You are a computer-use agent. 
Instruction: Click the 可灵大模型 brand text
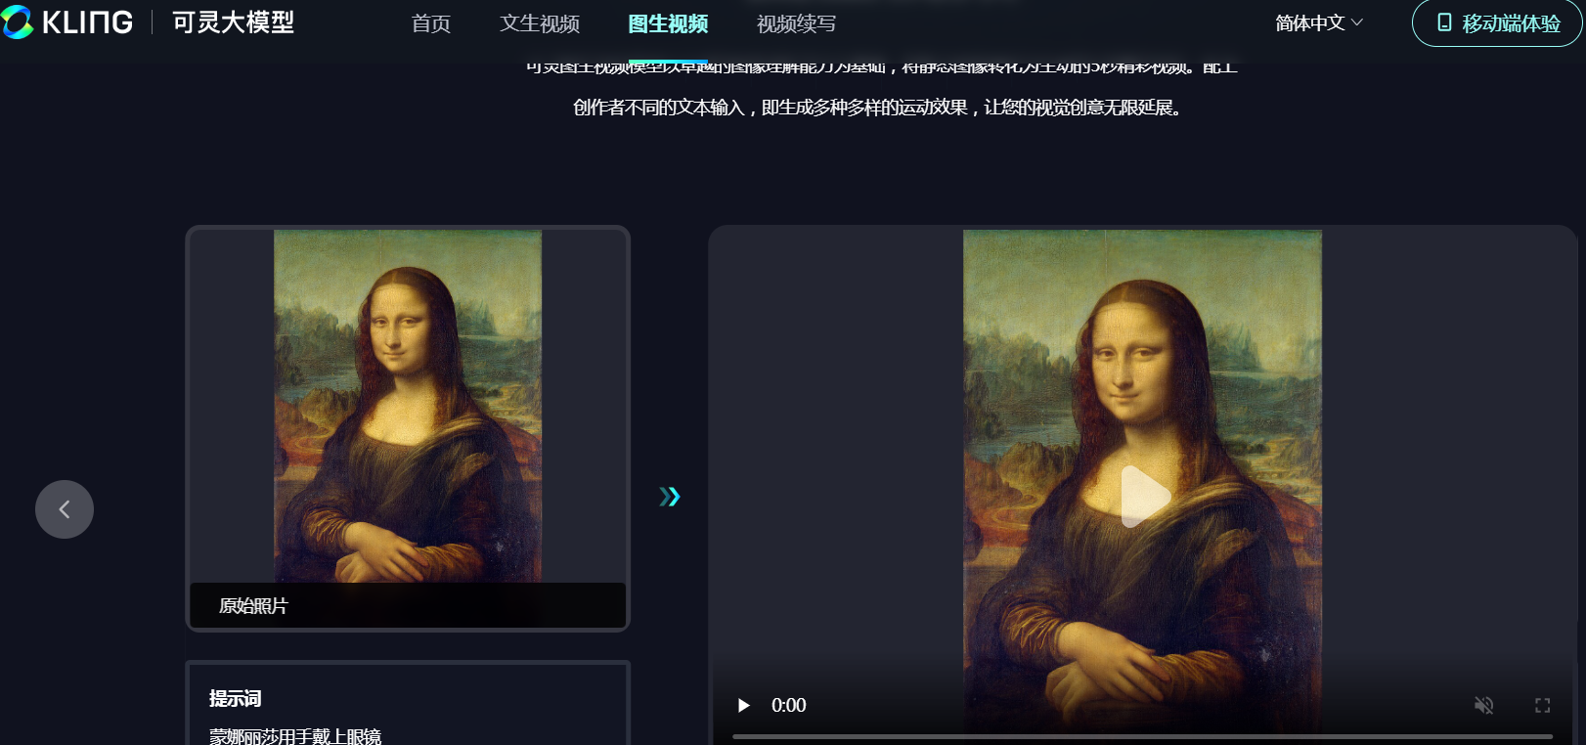tap(233, 22)
